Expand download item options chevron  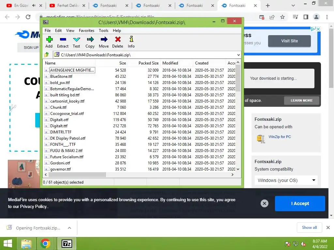point(69,228)
